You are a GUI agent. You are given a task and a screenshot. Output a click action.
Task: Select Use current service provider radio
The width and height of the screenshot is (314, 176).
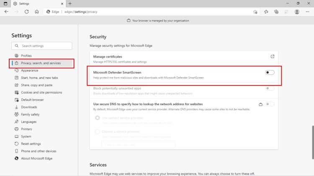[x=98, y=118]
